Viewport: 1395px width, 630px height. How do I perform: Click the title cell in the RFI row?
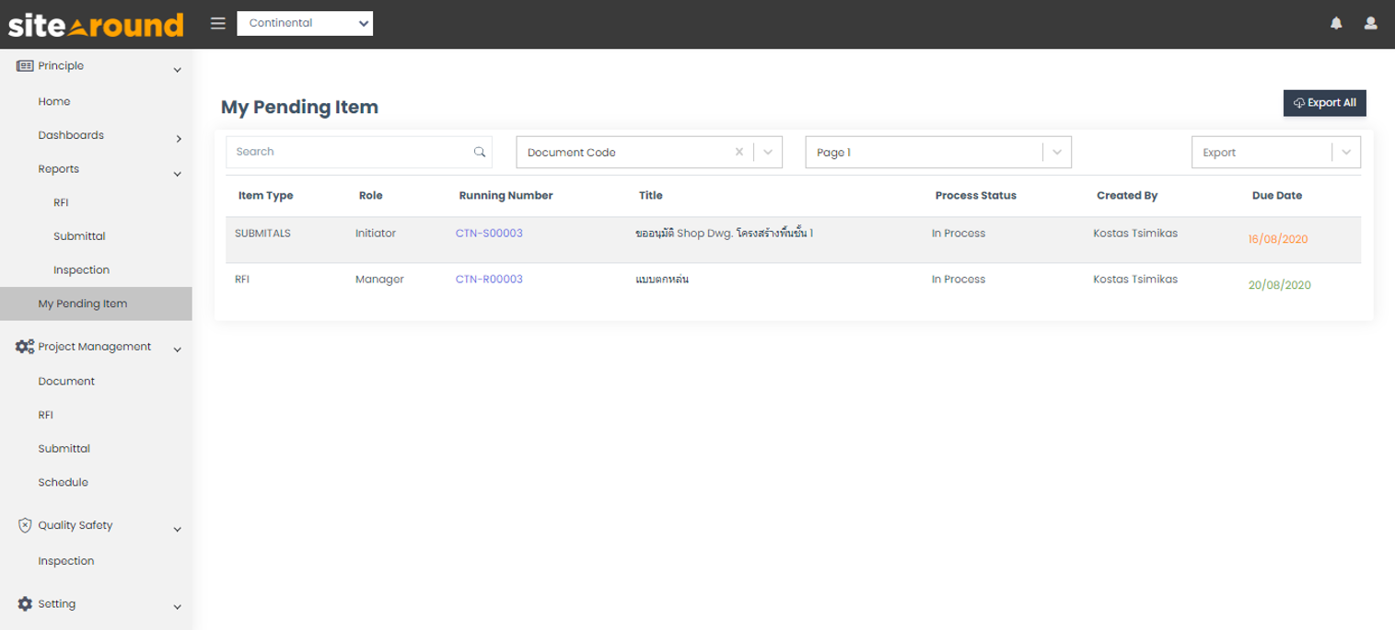[662, 280]
